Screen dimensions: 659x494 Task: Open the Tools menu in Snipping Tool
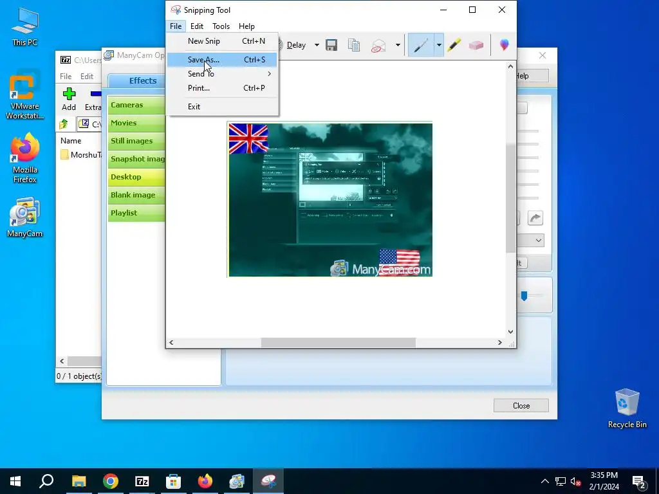pyautogui.click(x=221, y=26)
